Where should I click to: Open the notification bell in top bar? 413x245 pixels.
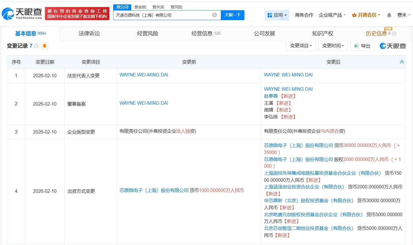389,15
